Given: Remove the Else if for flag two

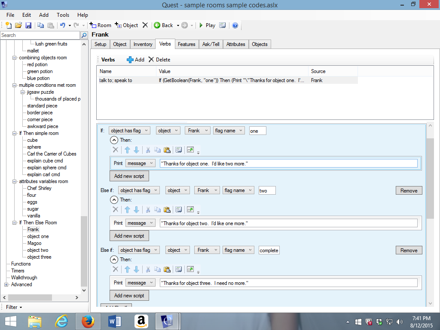Looking at the screenshot, I should [409, 190].
